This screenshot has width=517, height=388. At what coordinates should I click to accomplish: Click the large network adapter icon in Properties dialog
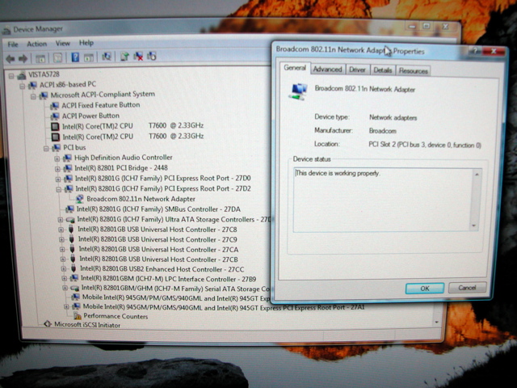tap(298, 91)
